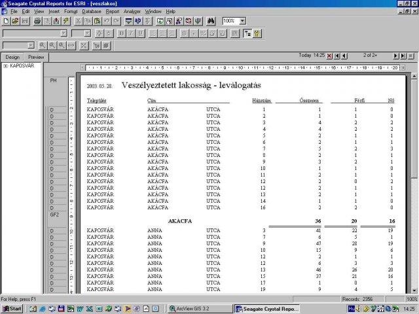The width and height of the screenshot is (419, 314).
Task: Click the Windows Start button
Action: [12, 308]
